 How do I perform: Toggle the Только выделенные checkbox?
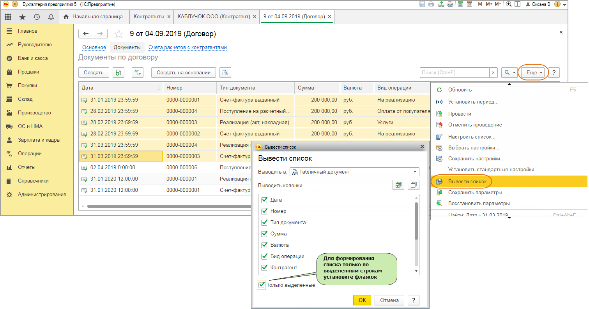pos(262,285)
